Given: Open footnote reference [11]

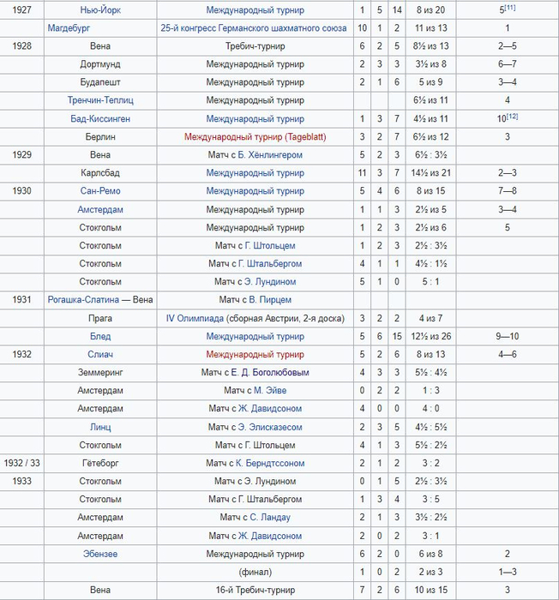Looking at the screenshot, I should (510, 7).
